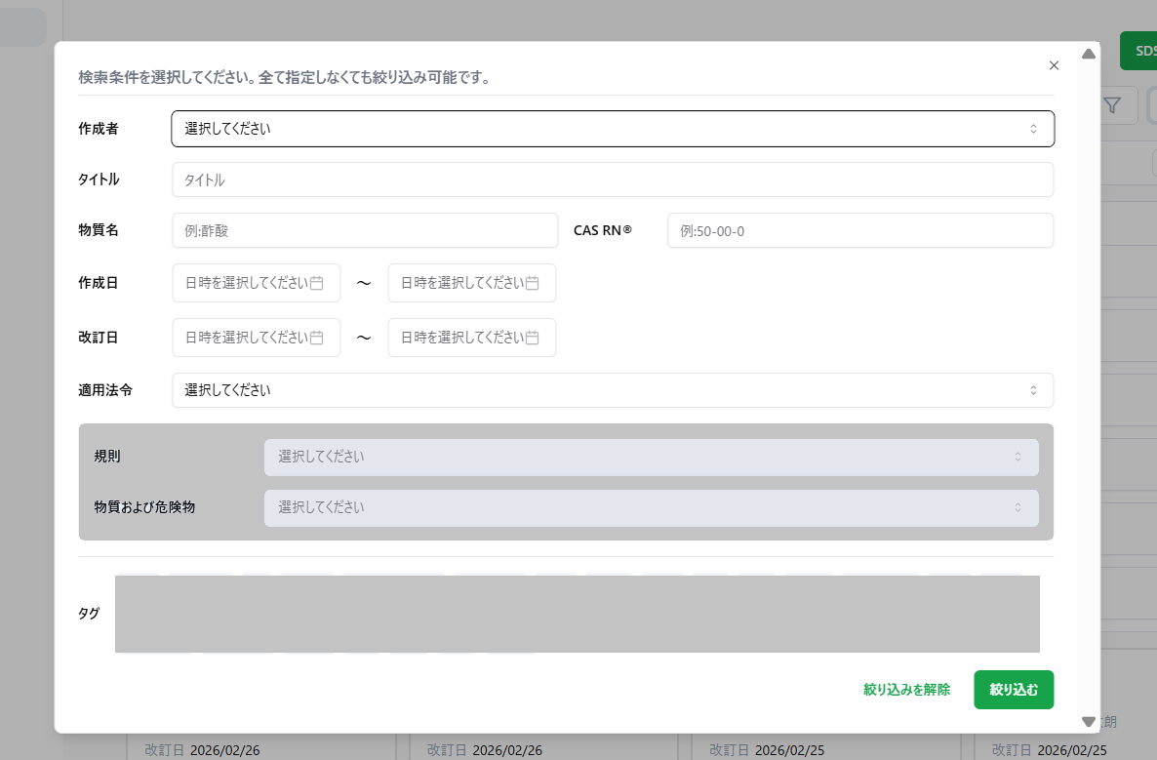Click the filter funnel icon behind dialog
Image resolution: width=1157 pixels, height=760 pixels.
click(1114, 105)
